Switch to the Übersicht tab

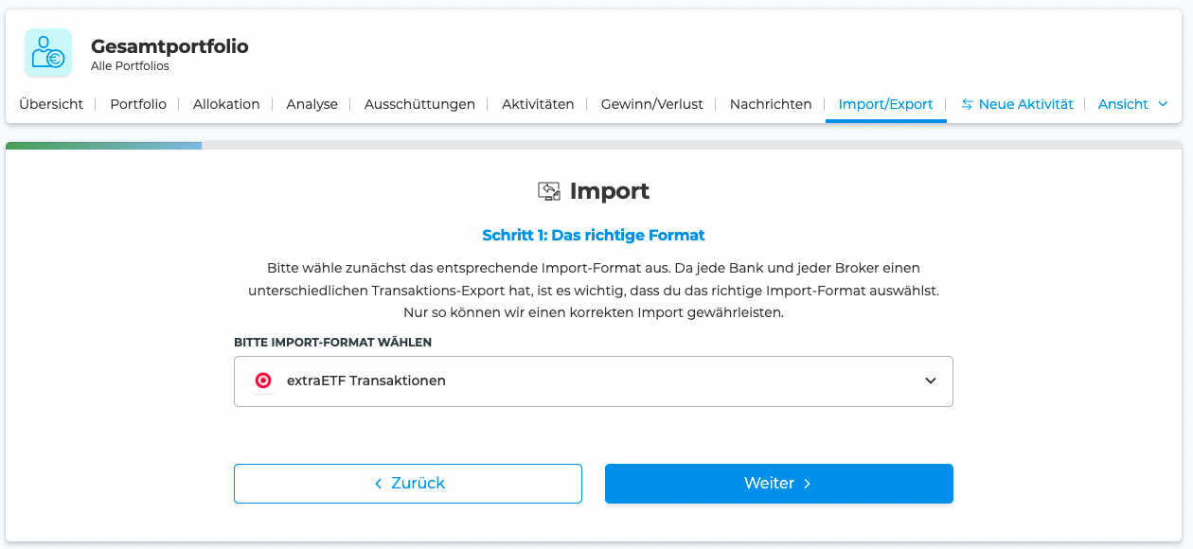(x=51, y=104)
